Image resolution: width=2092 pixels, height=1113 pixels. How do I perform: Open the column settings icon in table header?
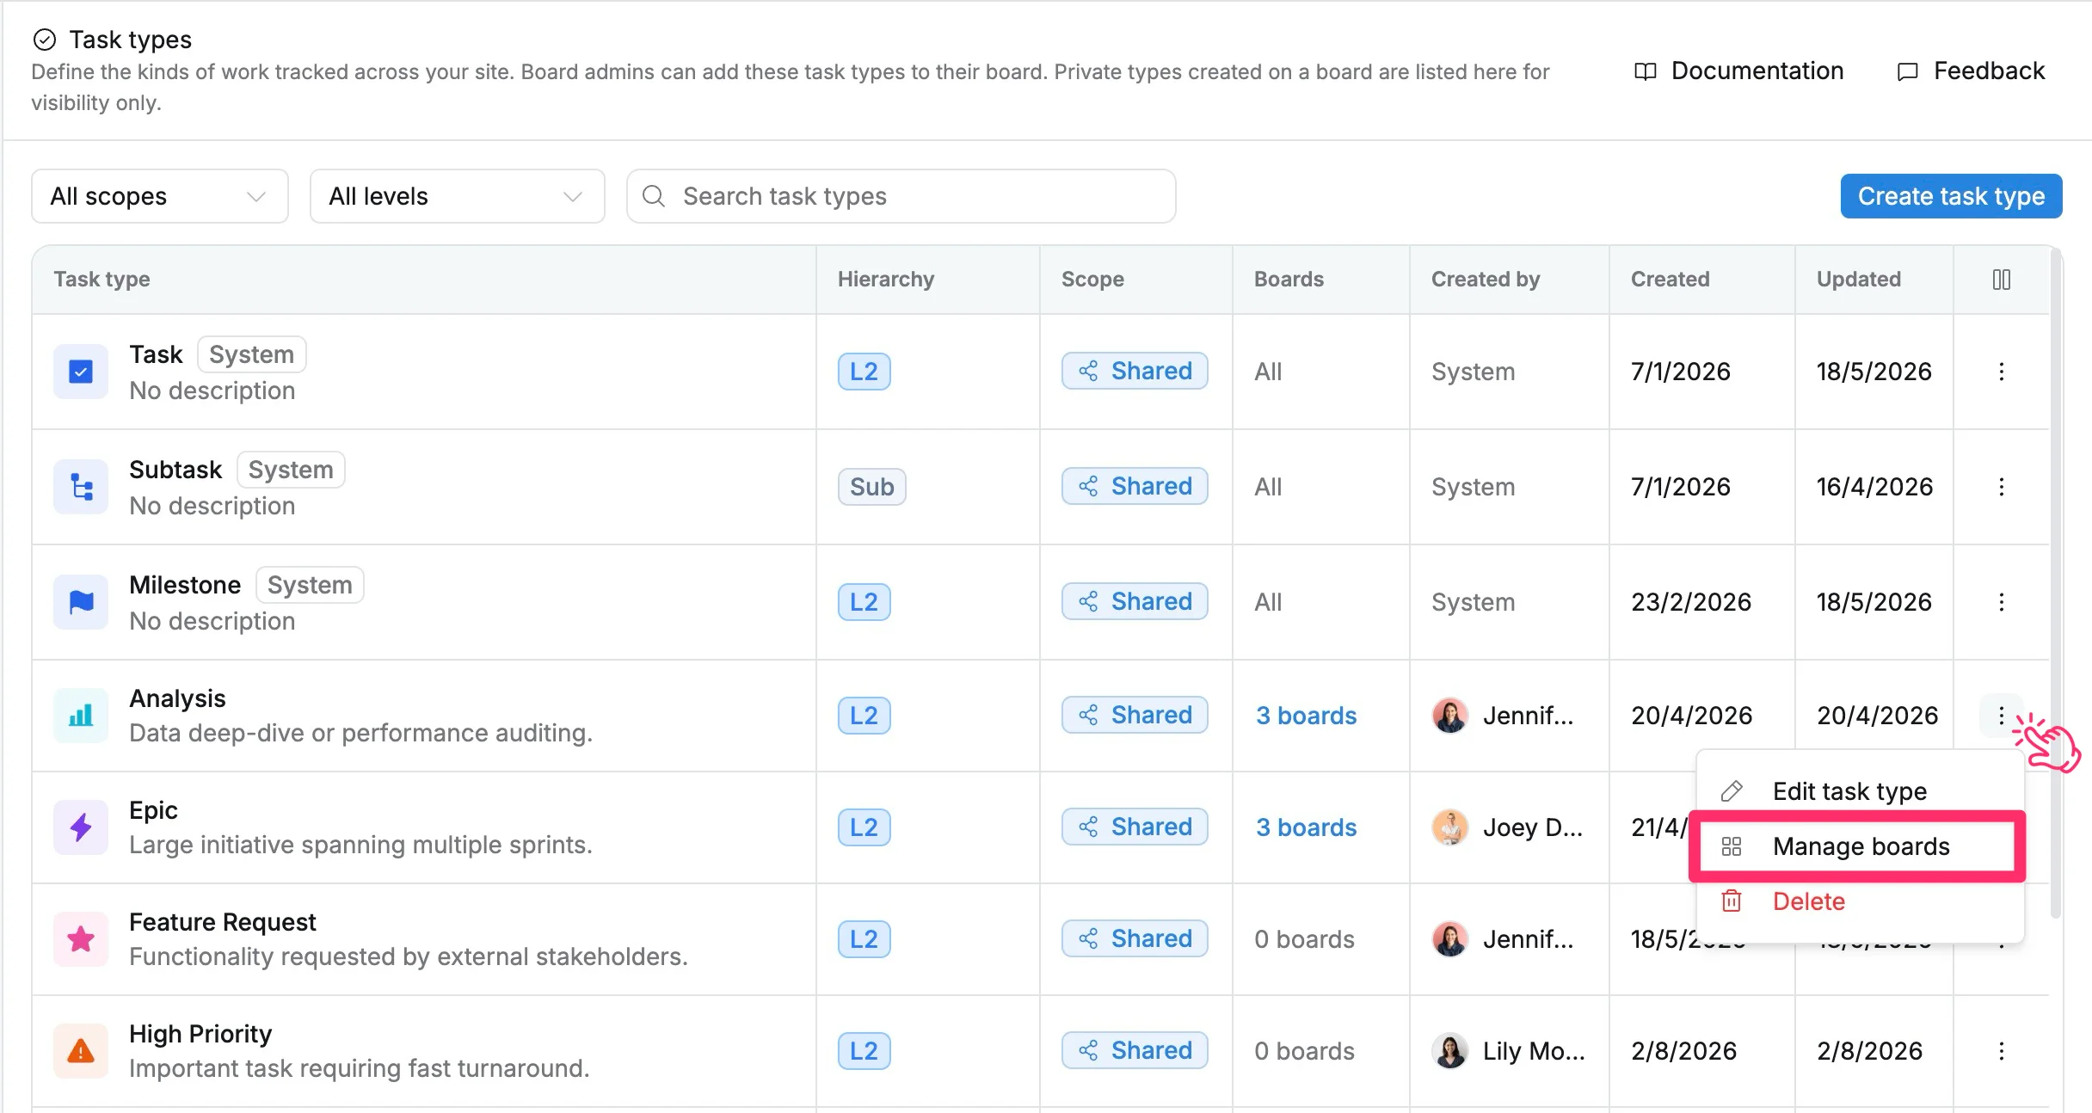point(2002,280)
